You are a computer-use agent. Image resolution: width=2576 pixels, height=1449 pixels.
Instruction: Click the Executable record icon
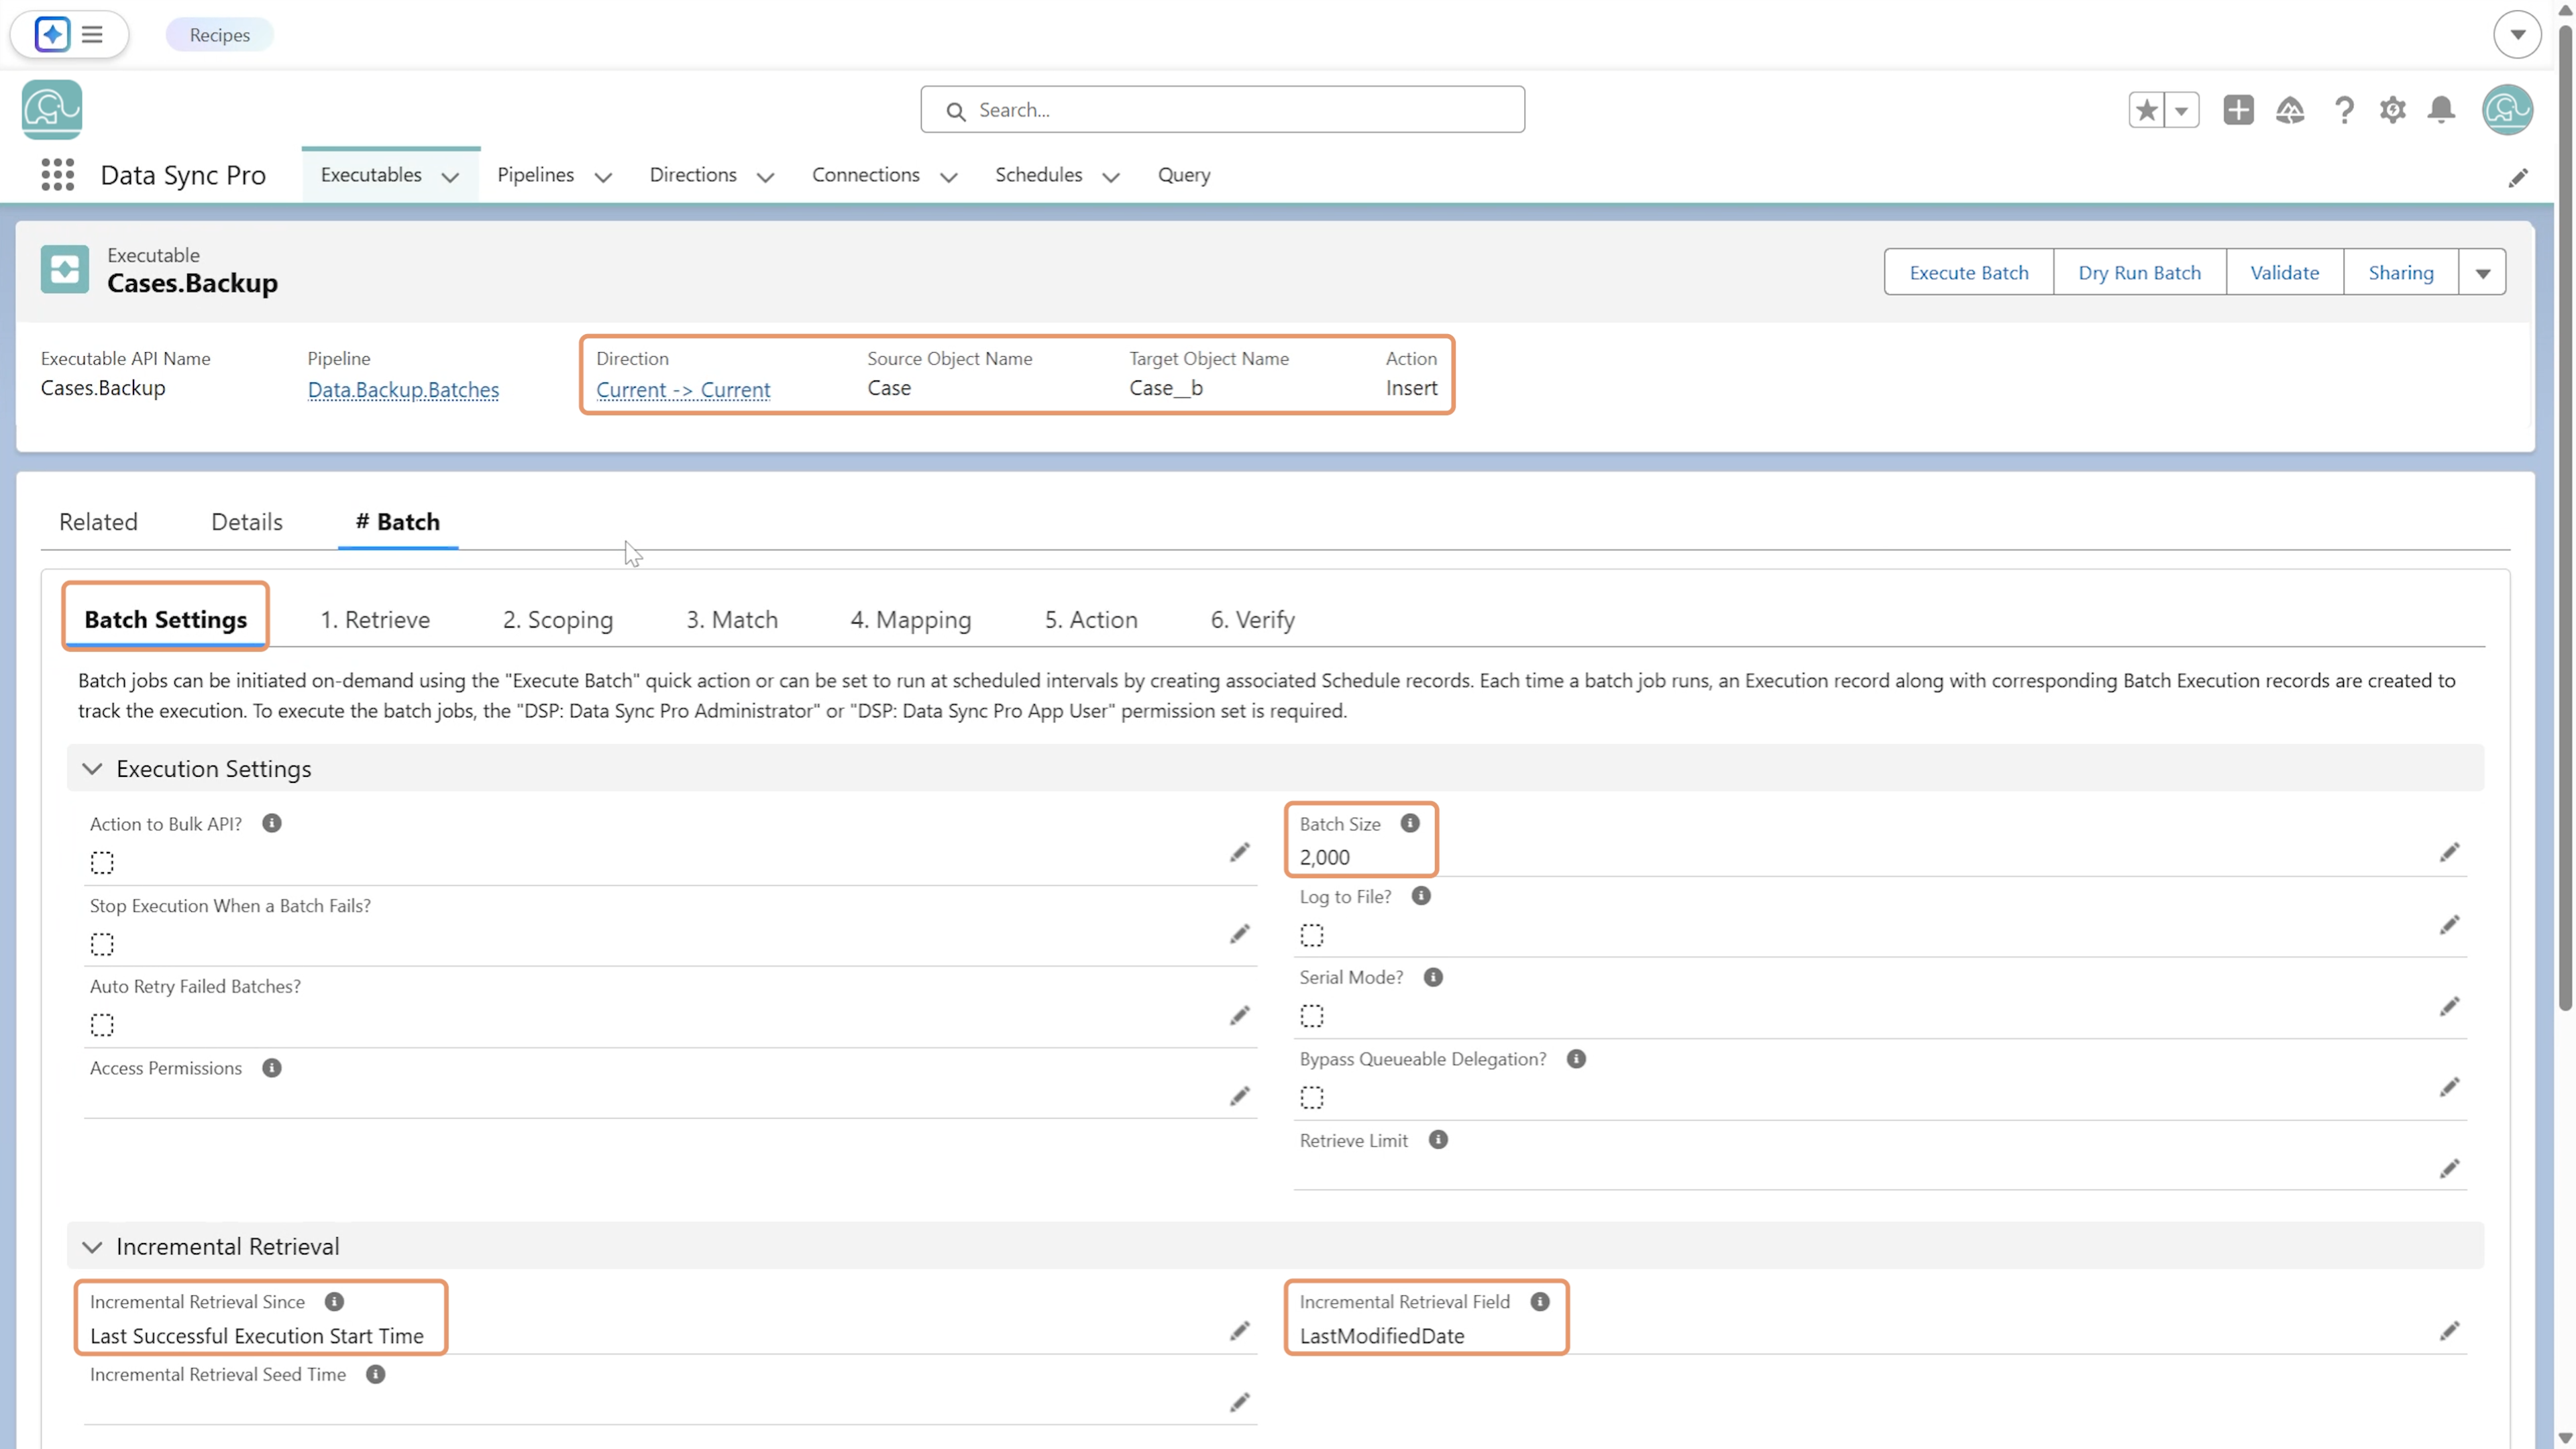pyautogui.click(x=65, y=270)
